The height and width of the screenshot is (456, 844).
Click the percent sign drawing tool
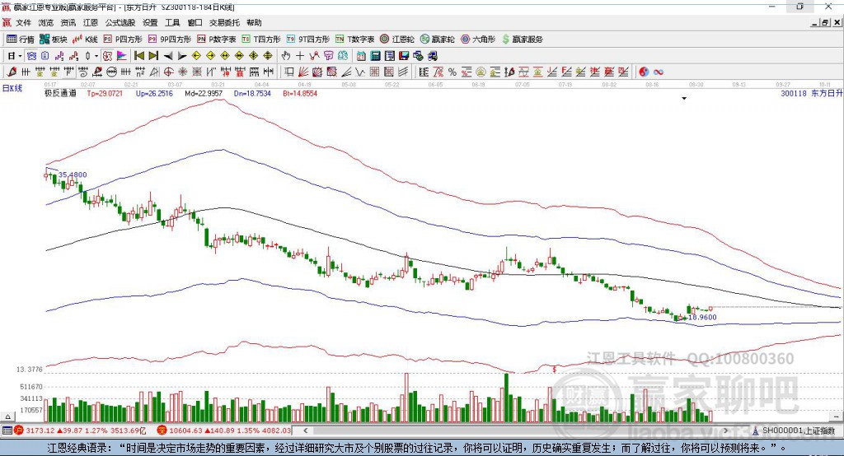pos(452,72)
